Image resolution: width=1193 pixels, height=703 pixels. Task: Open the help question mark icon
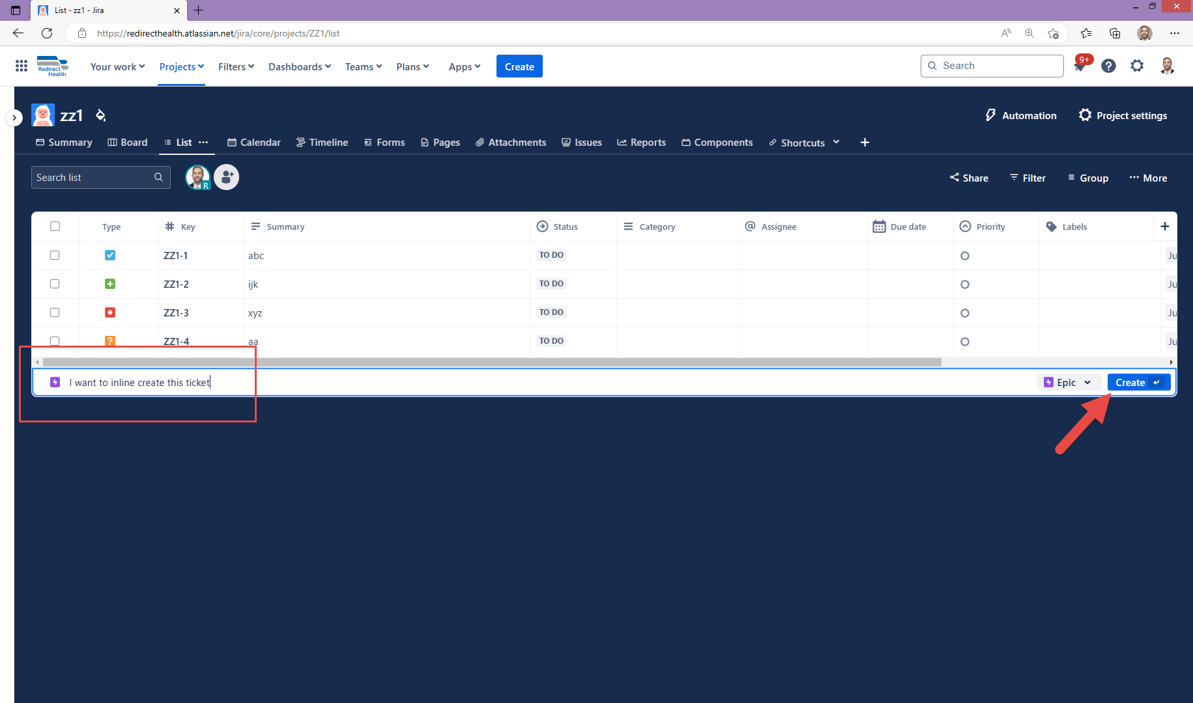tap(1108, 66)
